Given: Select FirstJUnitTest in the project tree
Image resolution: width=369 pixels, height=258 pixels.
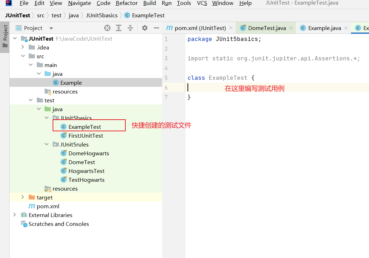Looking at the screenshot, I should coord(85,136).
